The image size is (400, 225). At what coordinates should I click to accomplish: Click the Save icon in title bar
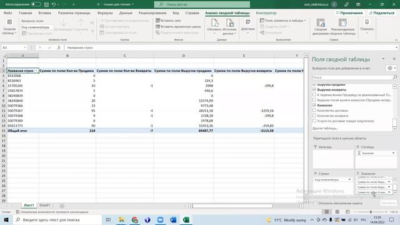click(46, 4)
